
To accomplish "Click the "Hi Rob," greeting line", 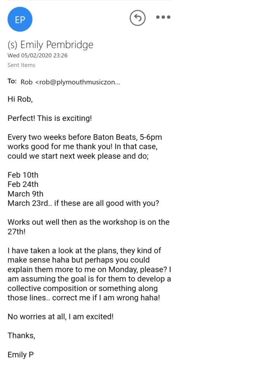I will point(20,99).
